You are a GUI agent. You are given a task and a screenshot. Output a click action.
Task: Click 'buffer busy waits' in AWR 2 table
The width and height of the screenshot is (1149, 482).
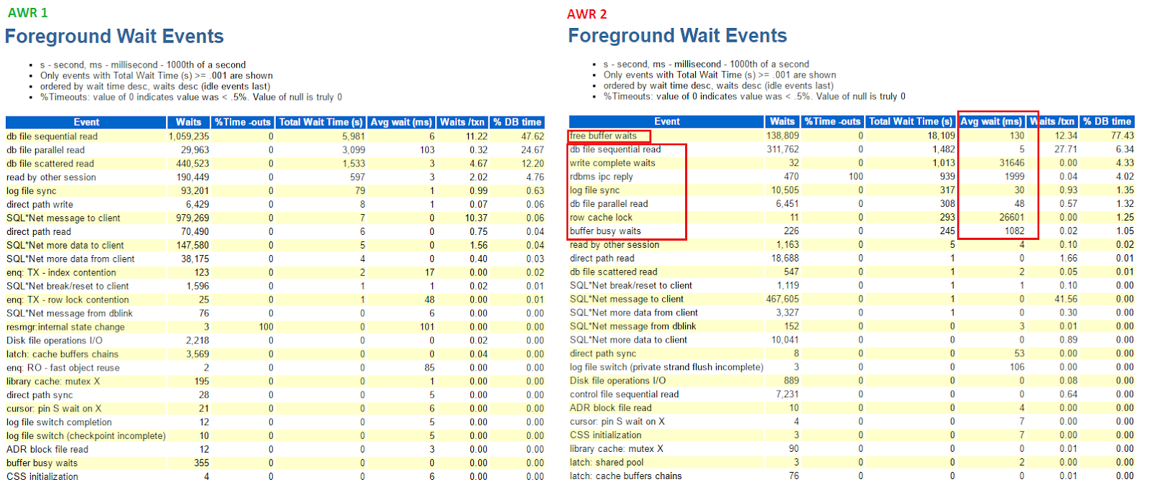tap(605, 231)
